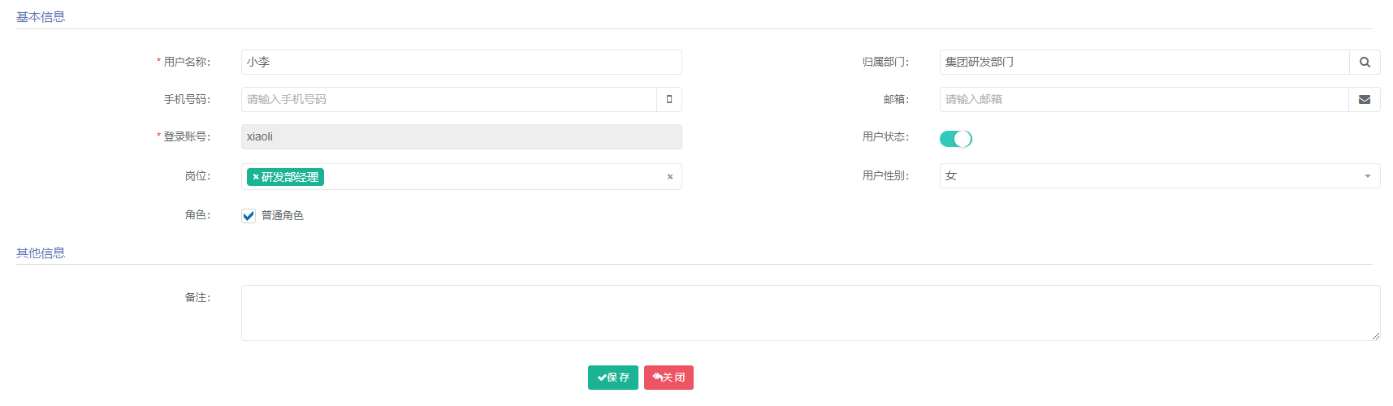Click the mobile phone icon beside phone field
Viewport: 1393px width, 406px height.
point(669,100)
